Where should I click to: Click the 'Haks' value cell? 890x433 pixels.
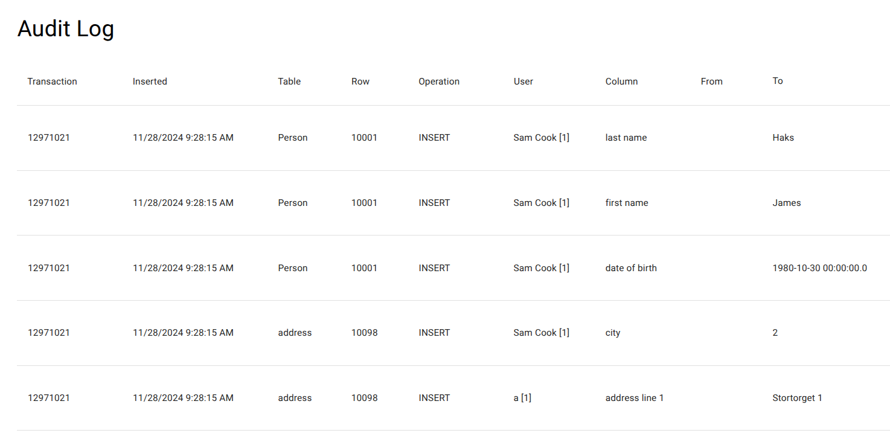tap(783, 138)
